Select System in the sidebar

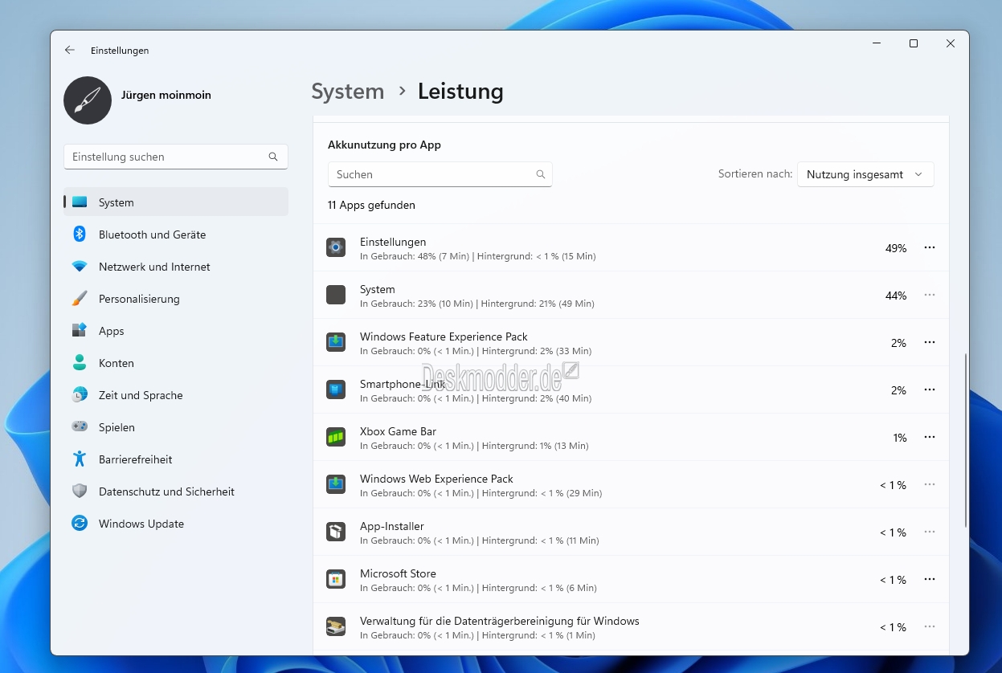coord(176,202)
